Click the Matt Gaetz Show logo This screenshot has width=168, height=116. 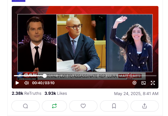pyautogui.click(x=130, y=76)
